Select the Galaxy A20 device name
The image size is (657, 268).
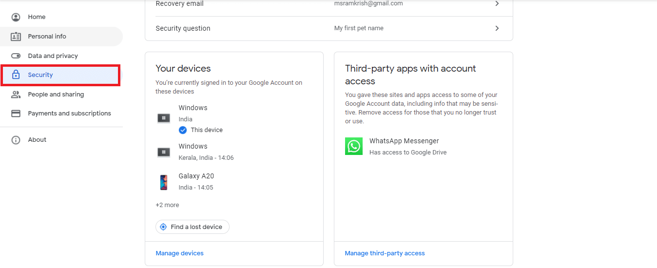(x=196, y=176)
